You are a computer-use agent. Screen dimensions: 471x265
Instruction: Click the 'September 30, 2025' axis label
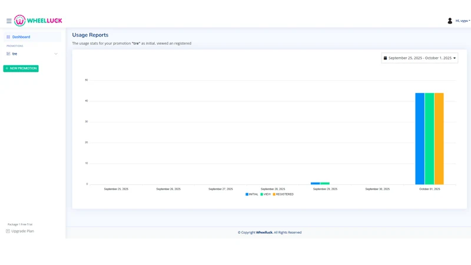[377, 189]
